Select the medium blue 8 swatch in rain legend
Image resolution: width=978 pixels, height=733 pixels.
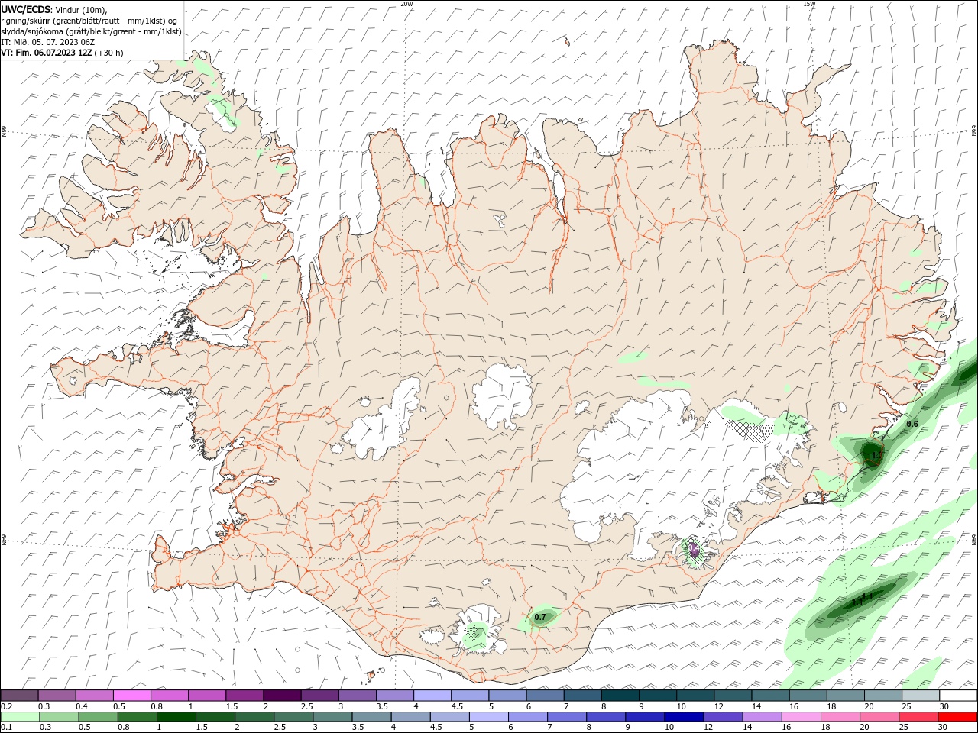tap(607, 717)
